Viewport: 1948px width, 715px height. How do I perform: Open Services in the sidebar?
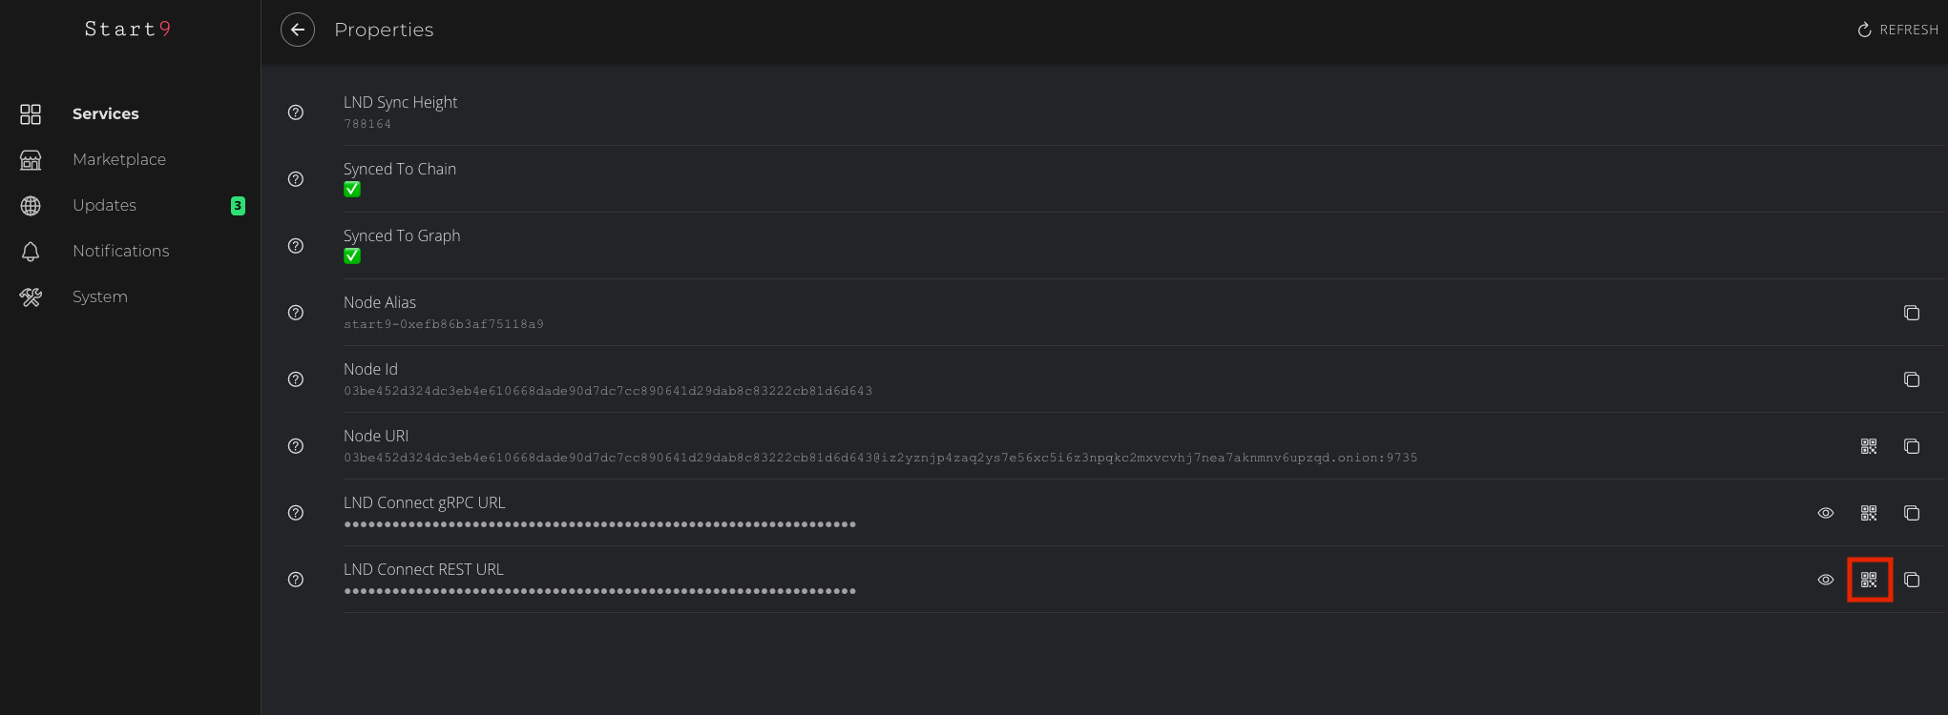click(105, 113)
